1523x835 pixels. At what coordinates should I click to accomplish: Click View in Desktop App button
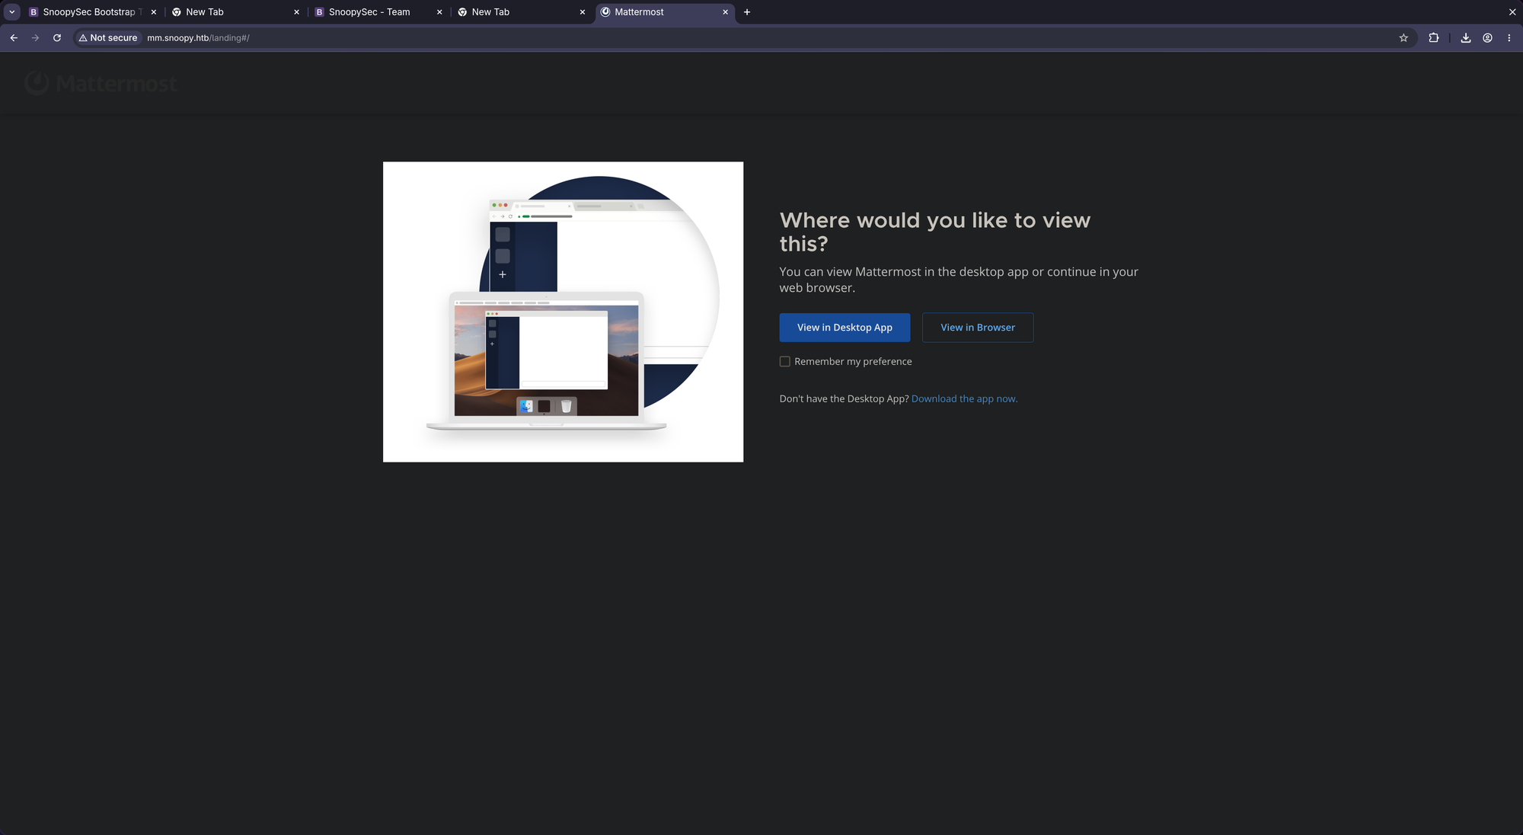coord(845,328)
